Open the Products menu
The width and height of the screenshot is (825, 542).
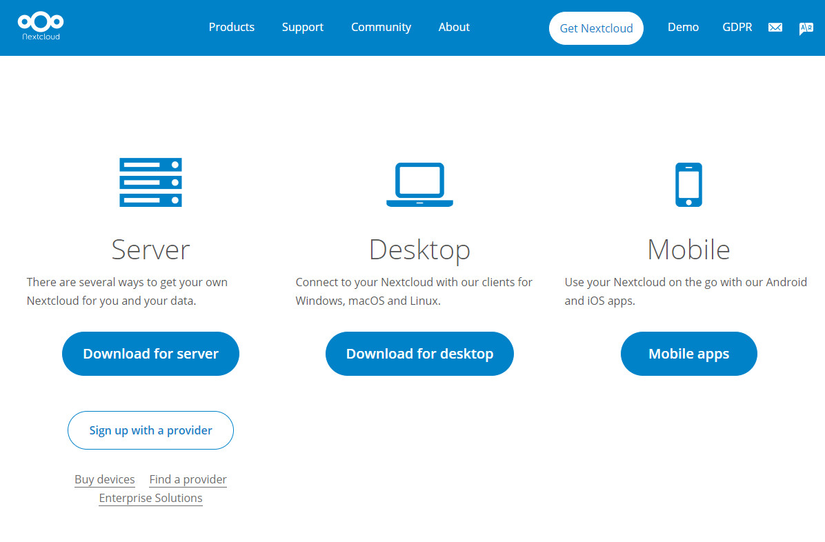tap(232, 27)
